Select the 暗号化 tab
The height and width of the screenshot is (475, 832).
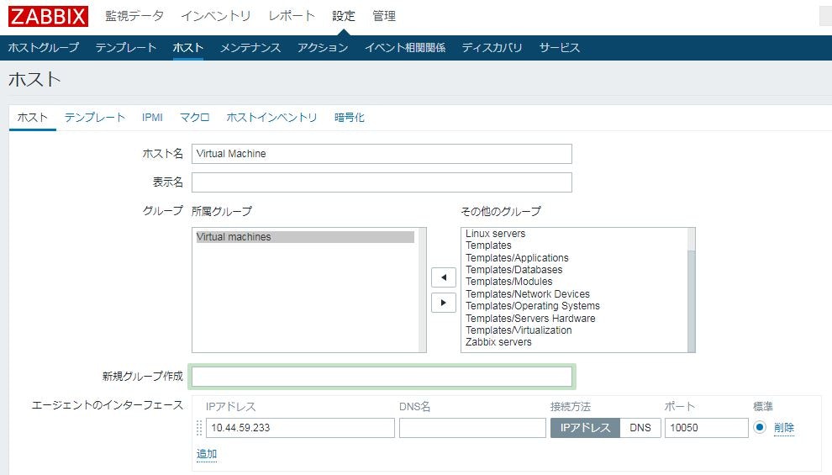pyautogui.click(x=349, y=118)
